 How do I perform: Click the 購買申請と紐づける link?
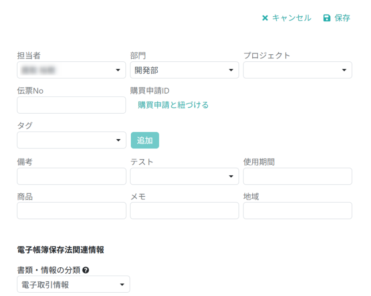coord(173,105)
